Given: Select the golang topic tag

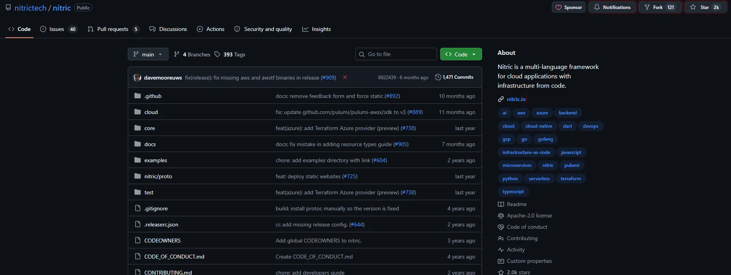Looking at the screenshot, I should point(545,139).
